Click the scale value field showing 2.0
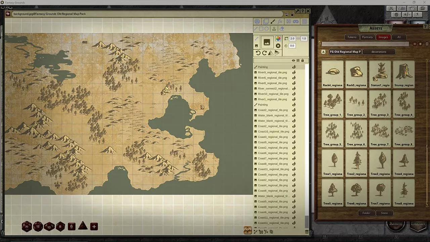 tap(292, 39)
